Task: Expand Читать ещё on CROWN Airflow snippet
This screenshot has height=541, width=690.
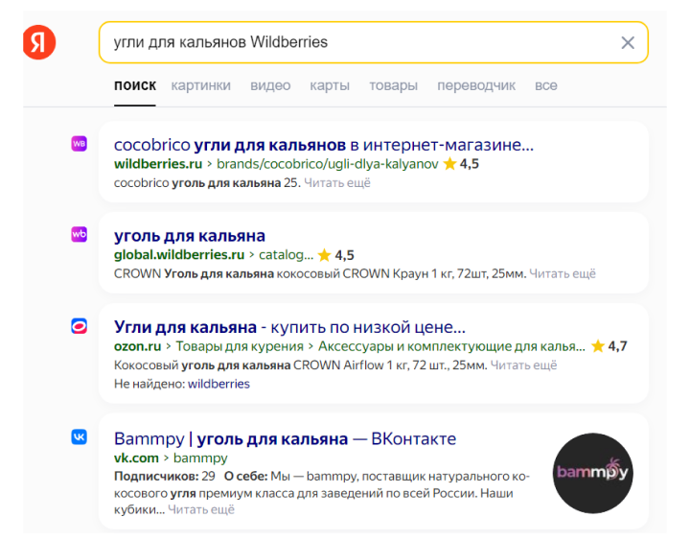Action: pyautogui.click(x=523, y=365)
